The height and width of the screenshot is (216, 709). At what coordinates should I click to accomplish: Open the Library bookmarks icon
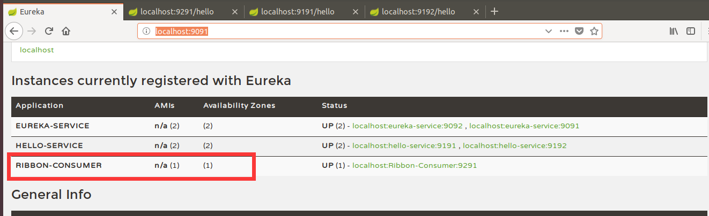tap(674, 32)
